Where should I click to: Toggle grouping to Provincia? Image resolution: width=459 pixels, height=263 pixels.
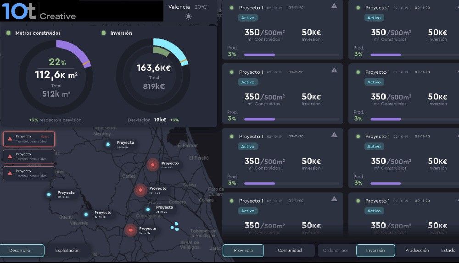coord(243,250)
